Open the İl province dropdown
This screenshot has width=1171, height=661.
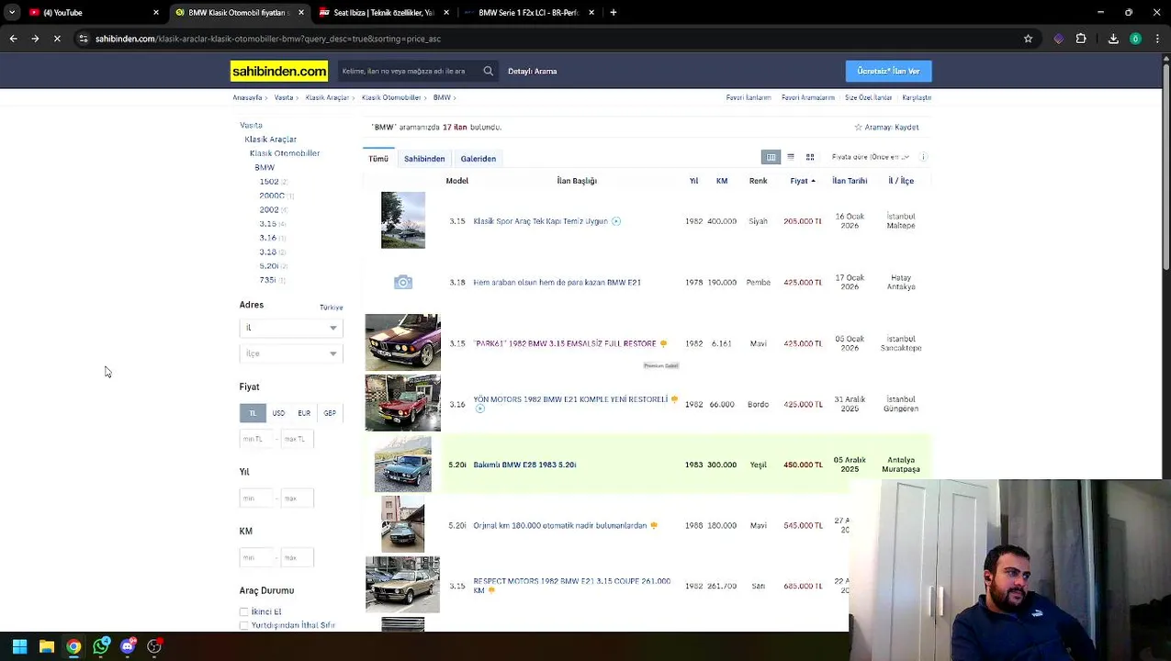(291, 328)
